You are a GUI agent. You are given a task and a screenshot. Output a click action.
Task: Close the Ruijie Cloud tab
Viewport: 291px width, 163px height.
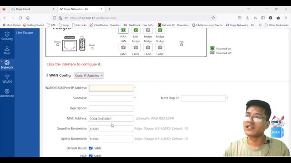(x=54, y=9)
